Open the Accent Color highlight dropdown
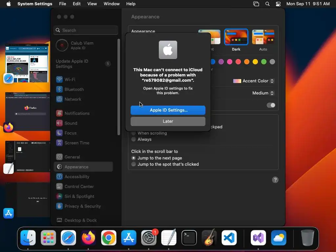Image resolution: width=336 pixels, height=252 pixels. (254, 81)
